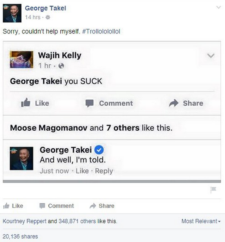Click Reply under the 'And well, I'm told.' comment

click(x=104, y=171)
